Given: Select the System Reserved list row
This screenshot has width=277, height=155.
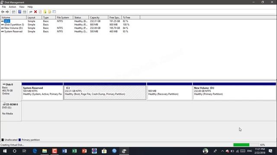Looking at the screenshot, I should 13,31.
